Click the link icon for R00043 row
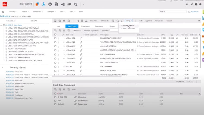The image size is (204, 115). pyautogui.click(x=81, y=67)
